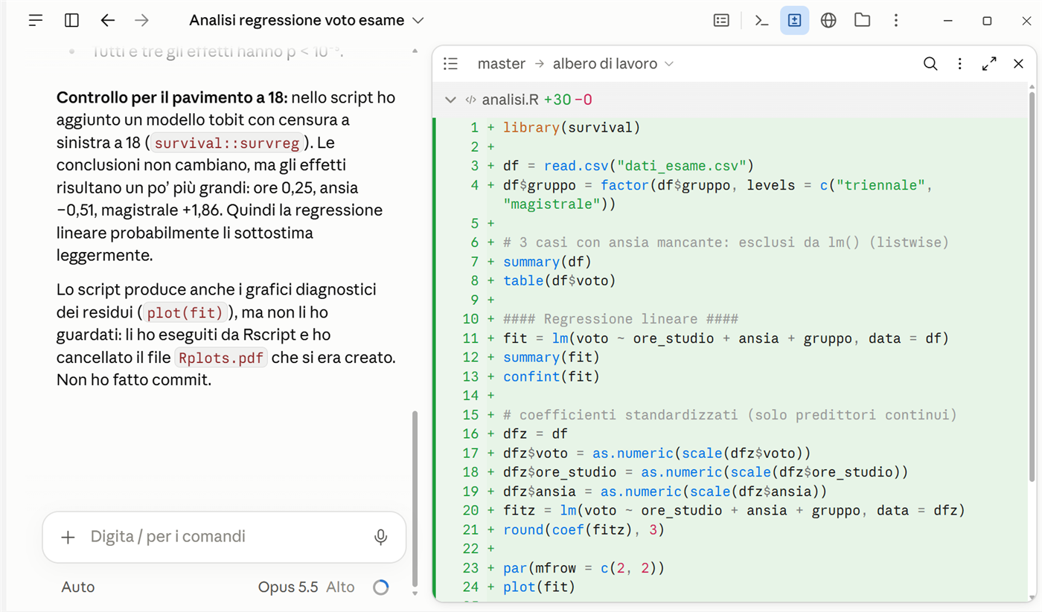Screen dimensions: 1042x612
Task: Open the terminal panel icon
Action: point(761,21)
